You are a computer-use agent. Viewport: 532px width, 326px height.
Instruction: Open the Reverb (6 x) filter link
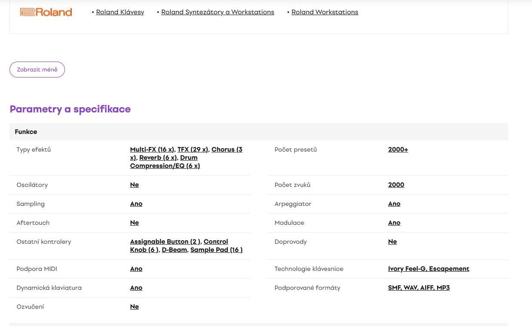click(x=157, y=158)
